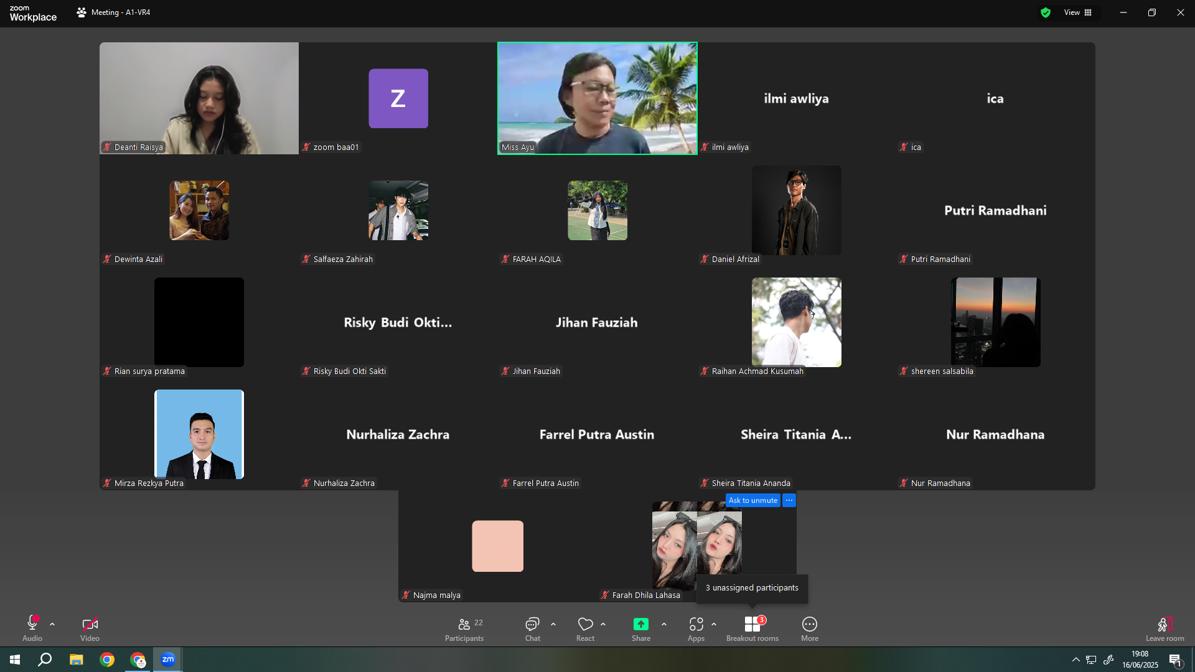The image size is (1195, 672).
Task: Open the three-dot menu on Farah's tile
Action: coord(789,500)
